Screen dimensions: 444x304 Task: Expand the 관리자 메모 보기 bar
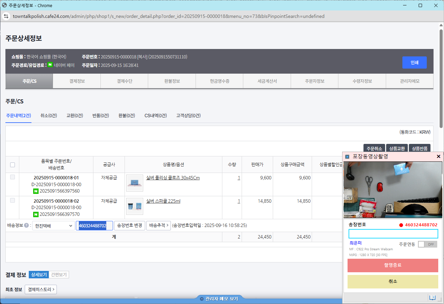point(219,299)
